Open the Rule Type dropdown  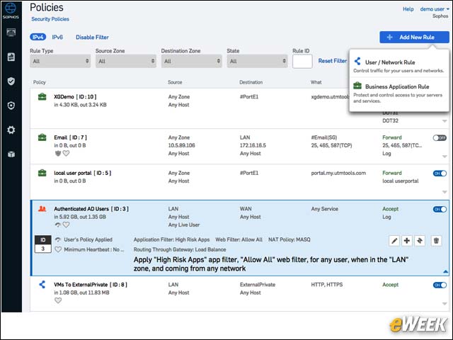coord(60,61)
